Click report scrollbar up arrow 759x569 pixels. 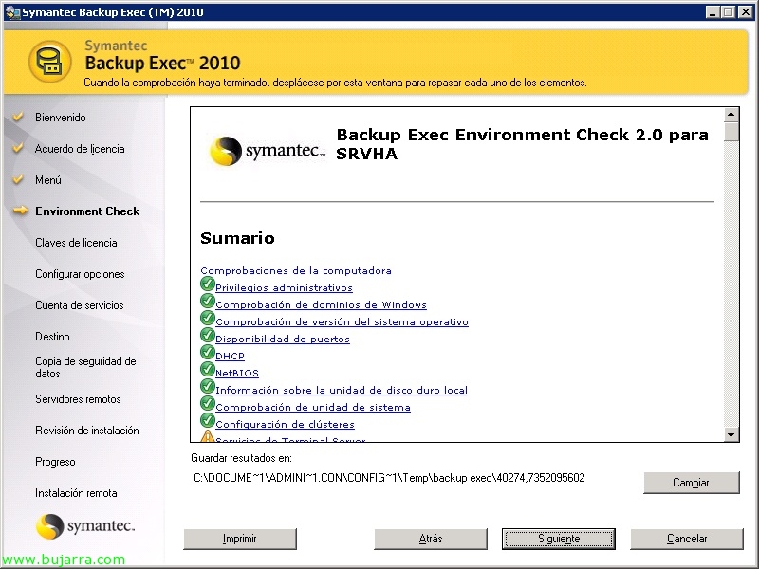pyautogui.click(x=731, y=115)
